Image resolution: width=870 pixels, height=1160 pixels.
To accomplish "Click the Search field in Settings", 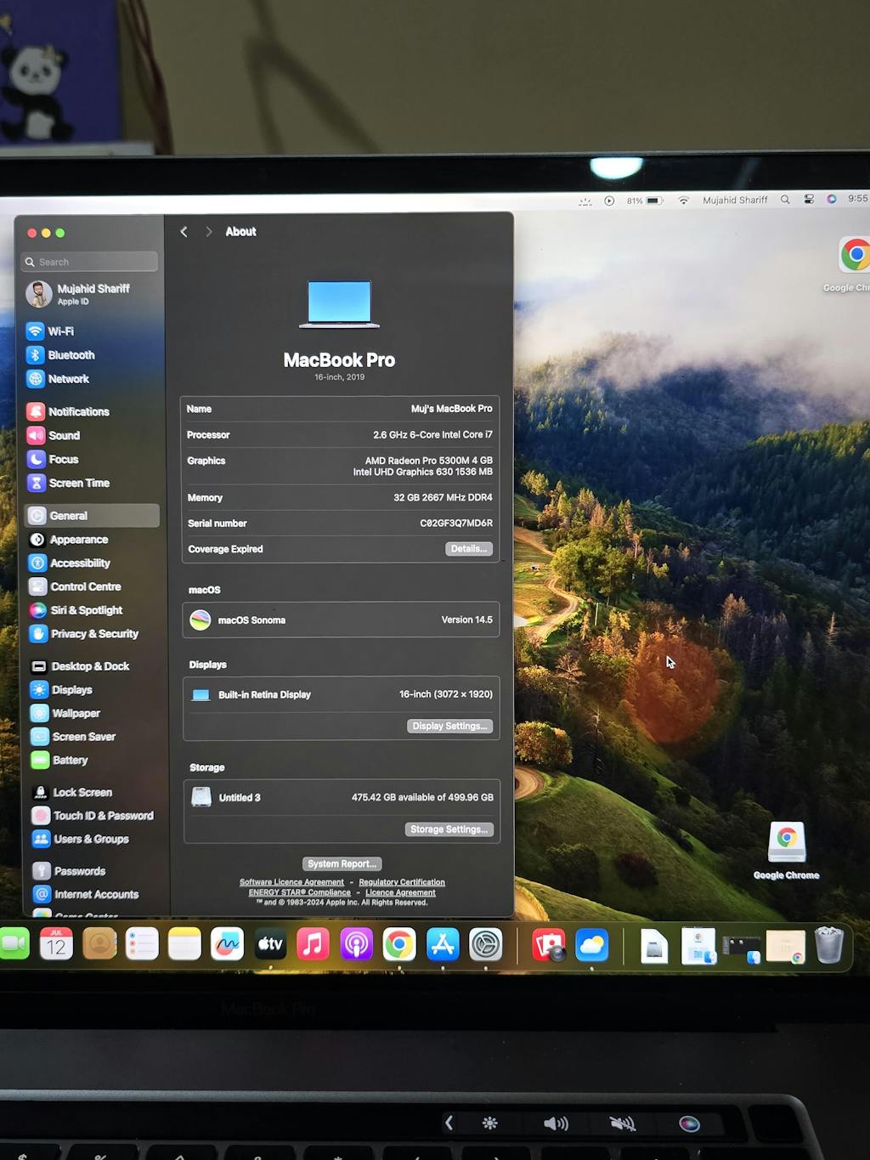I will pyautogui.click(x=90, y=262).
